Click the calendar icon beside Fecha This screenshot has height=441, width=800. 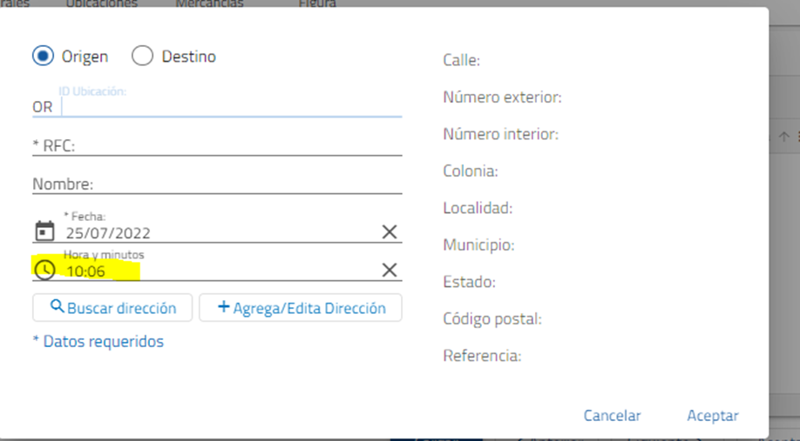click(44, 231)
